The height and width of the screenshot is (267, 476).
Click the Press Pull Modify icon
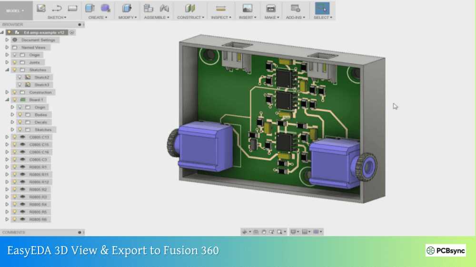click(127, 8)
